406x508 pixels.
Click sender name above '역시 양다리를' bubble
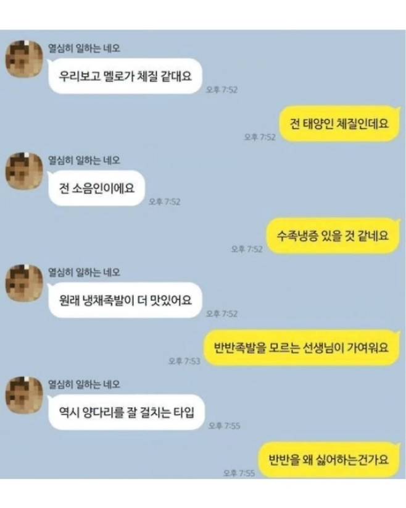84,384
